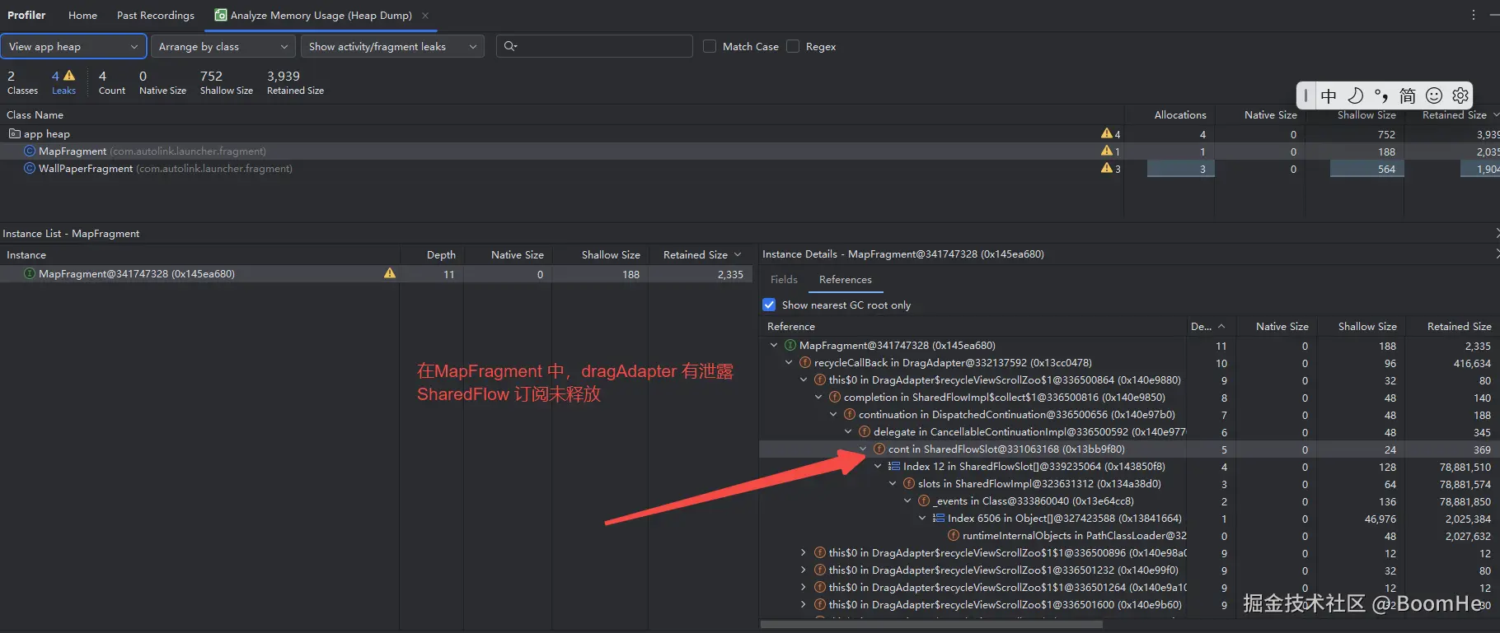This screenshot has width=1500, height=633.
Task: Click the app heap folder icon
Action: tap(14, 133)
